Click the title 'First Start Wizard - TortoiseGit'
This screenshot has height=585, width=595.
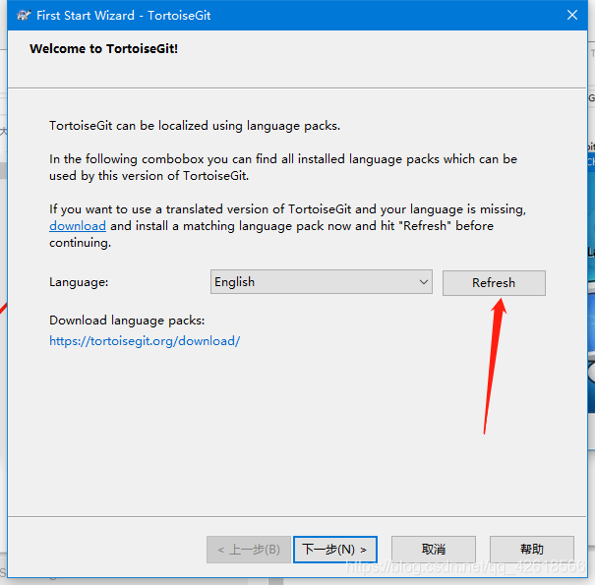123,16
